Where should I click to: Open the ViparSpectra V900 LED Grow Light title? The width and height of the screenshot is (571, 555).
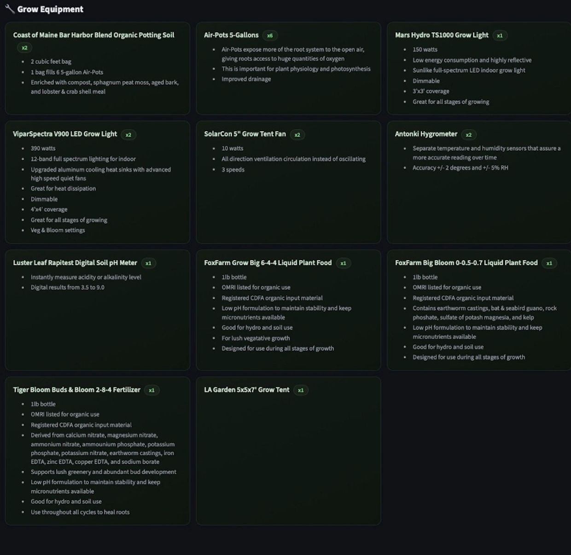[x=65, y=134]
